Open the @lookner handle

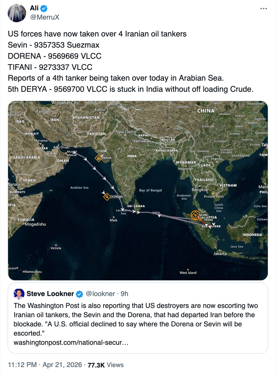100,294
